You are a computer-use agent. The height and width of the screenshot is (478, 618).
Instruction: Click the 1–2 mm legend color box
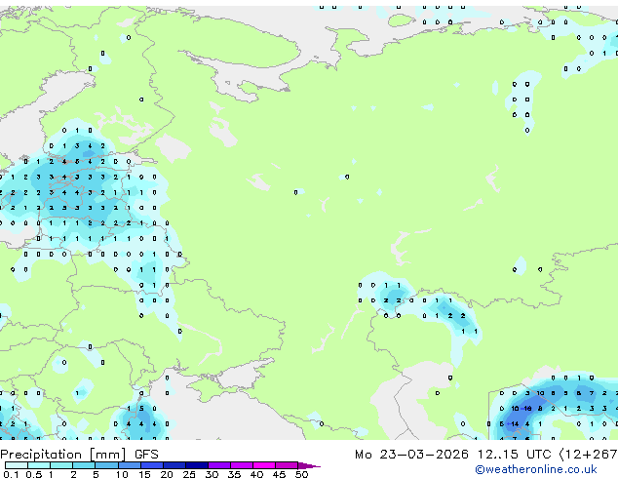(61, 465)
